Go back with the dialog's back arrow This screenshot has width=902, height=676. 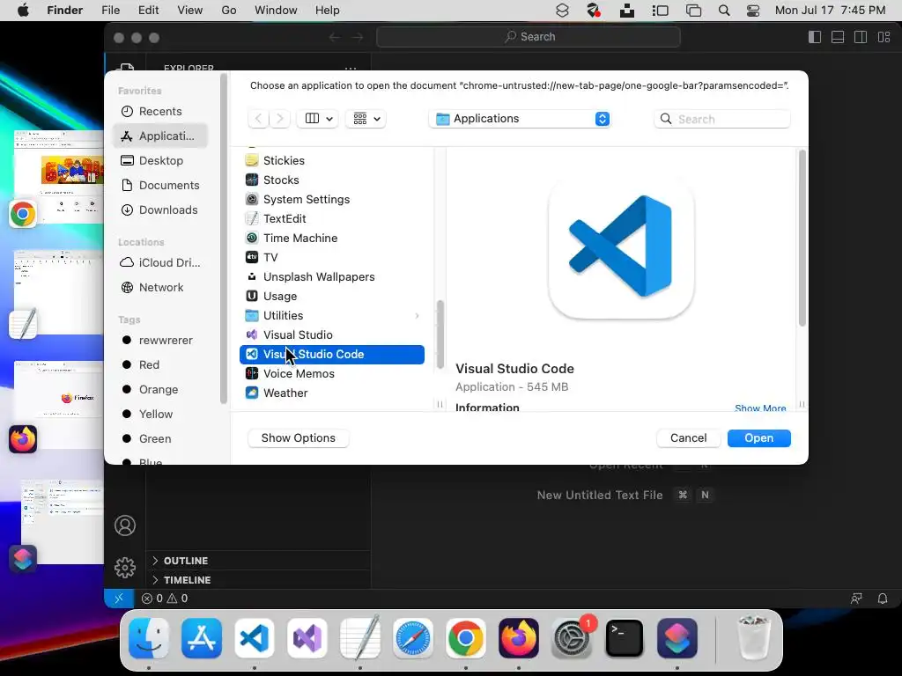[258, 119]
